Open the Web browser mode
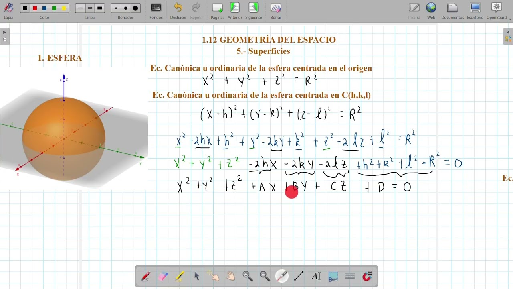The image size is (513, 289). coord(431,11)
